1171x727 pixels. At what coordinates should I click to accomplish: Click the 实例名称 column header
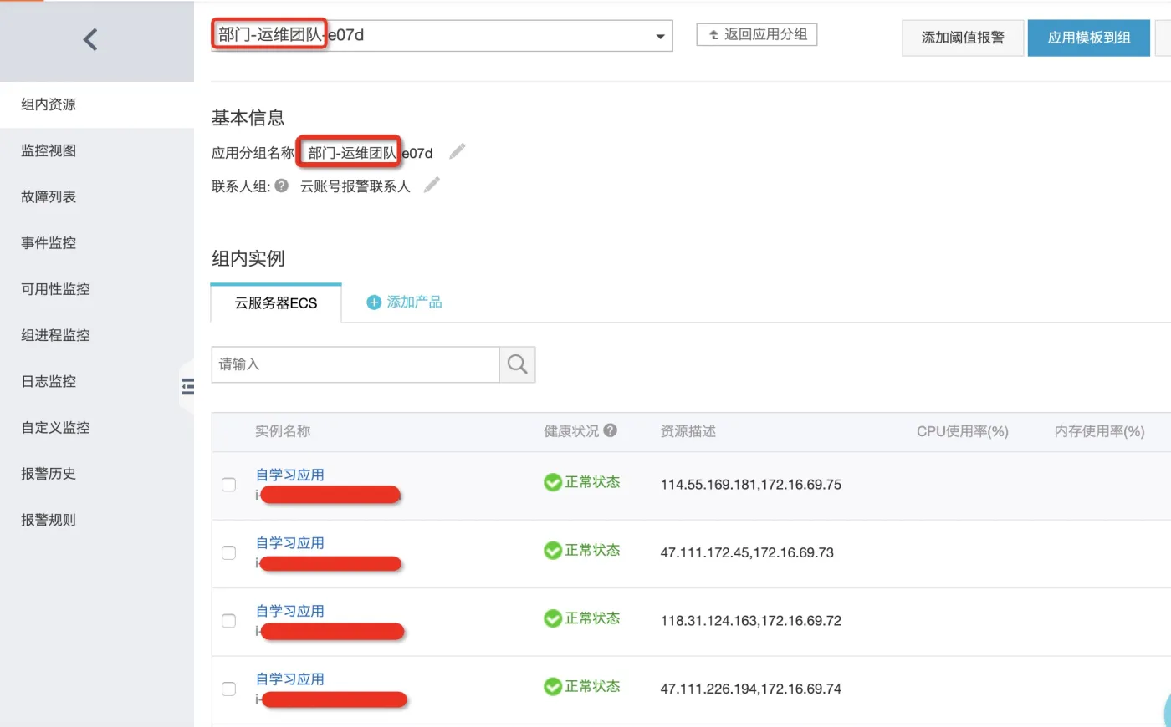pos(283,431)
